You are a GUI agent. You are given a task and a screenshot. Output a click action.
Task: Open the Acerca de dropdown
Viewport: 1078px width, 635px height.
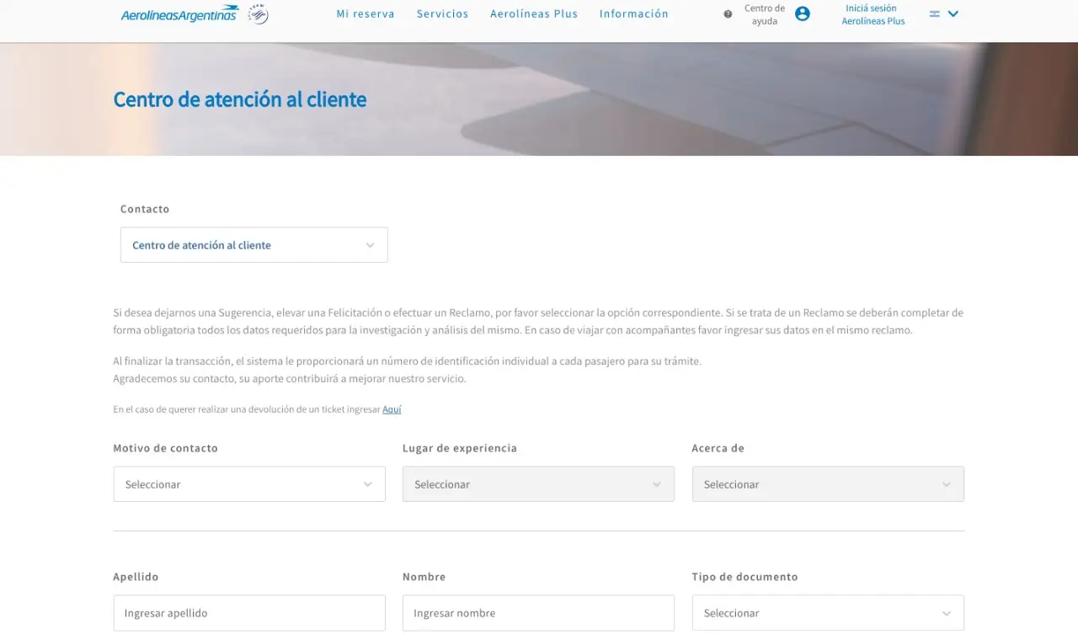[x=828, y=484]
